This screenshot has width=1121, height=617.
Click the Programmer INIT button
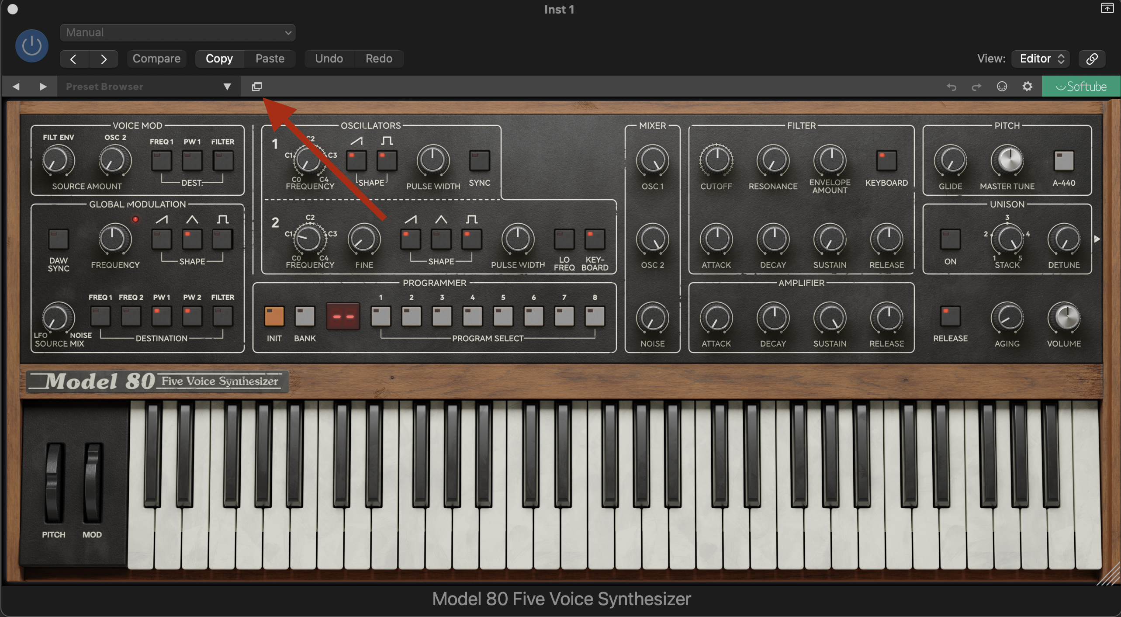point(274,316)
